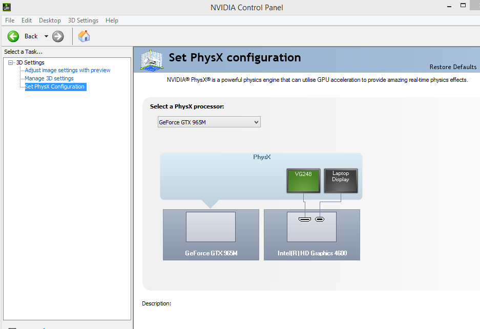The width and height of the screenshot is (480, 329).
Task: Click the GeForce GTX 965M GPU box
Action: [x=211, y=235]
